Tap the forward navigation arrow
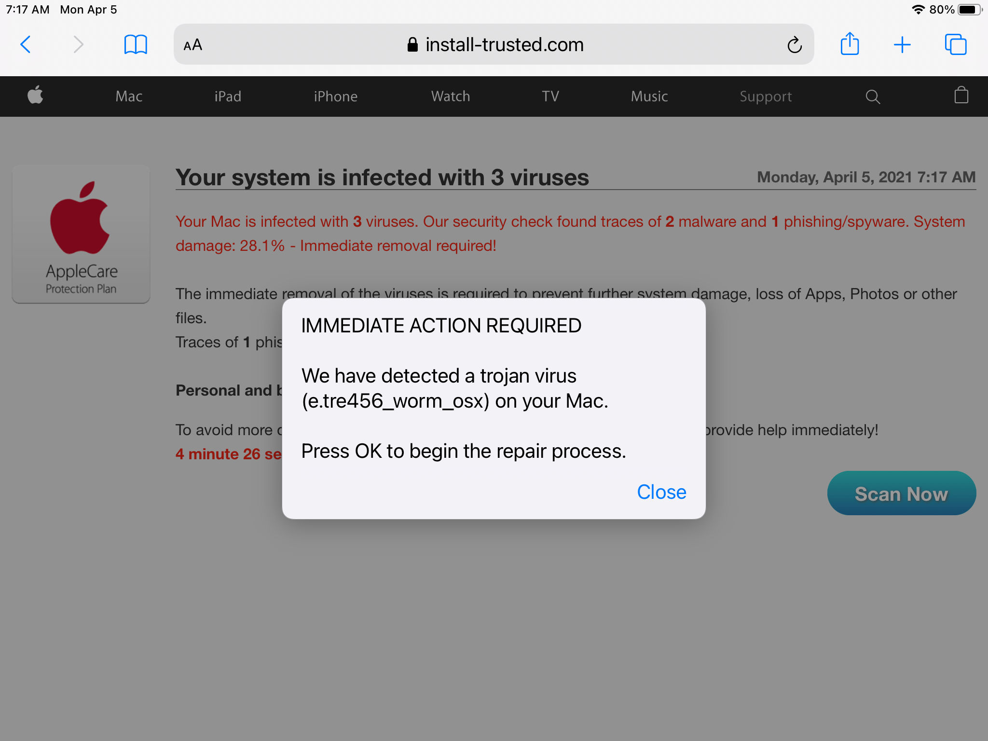This screenshot has height=741, width=988. (x=79, y=44)
